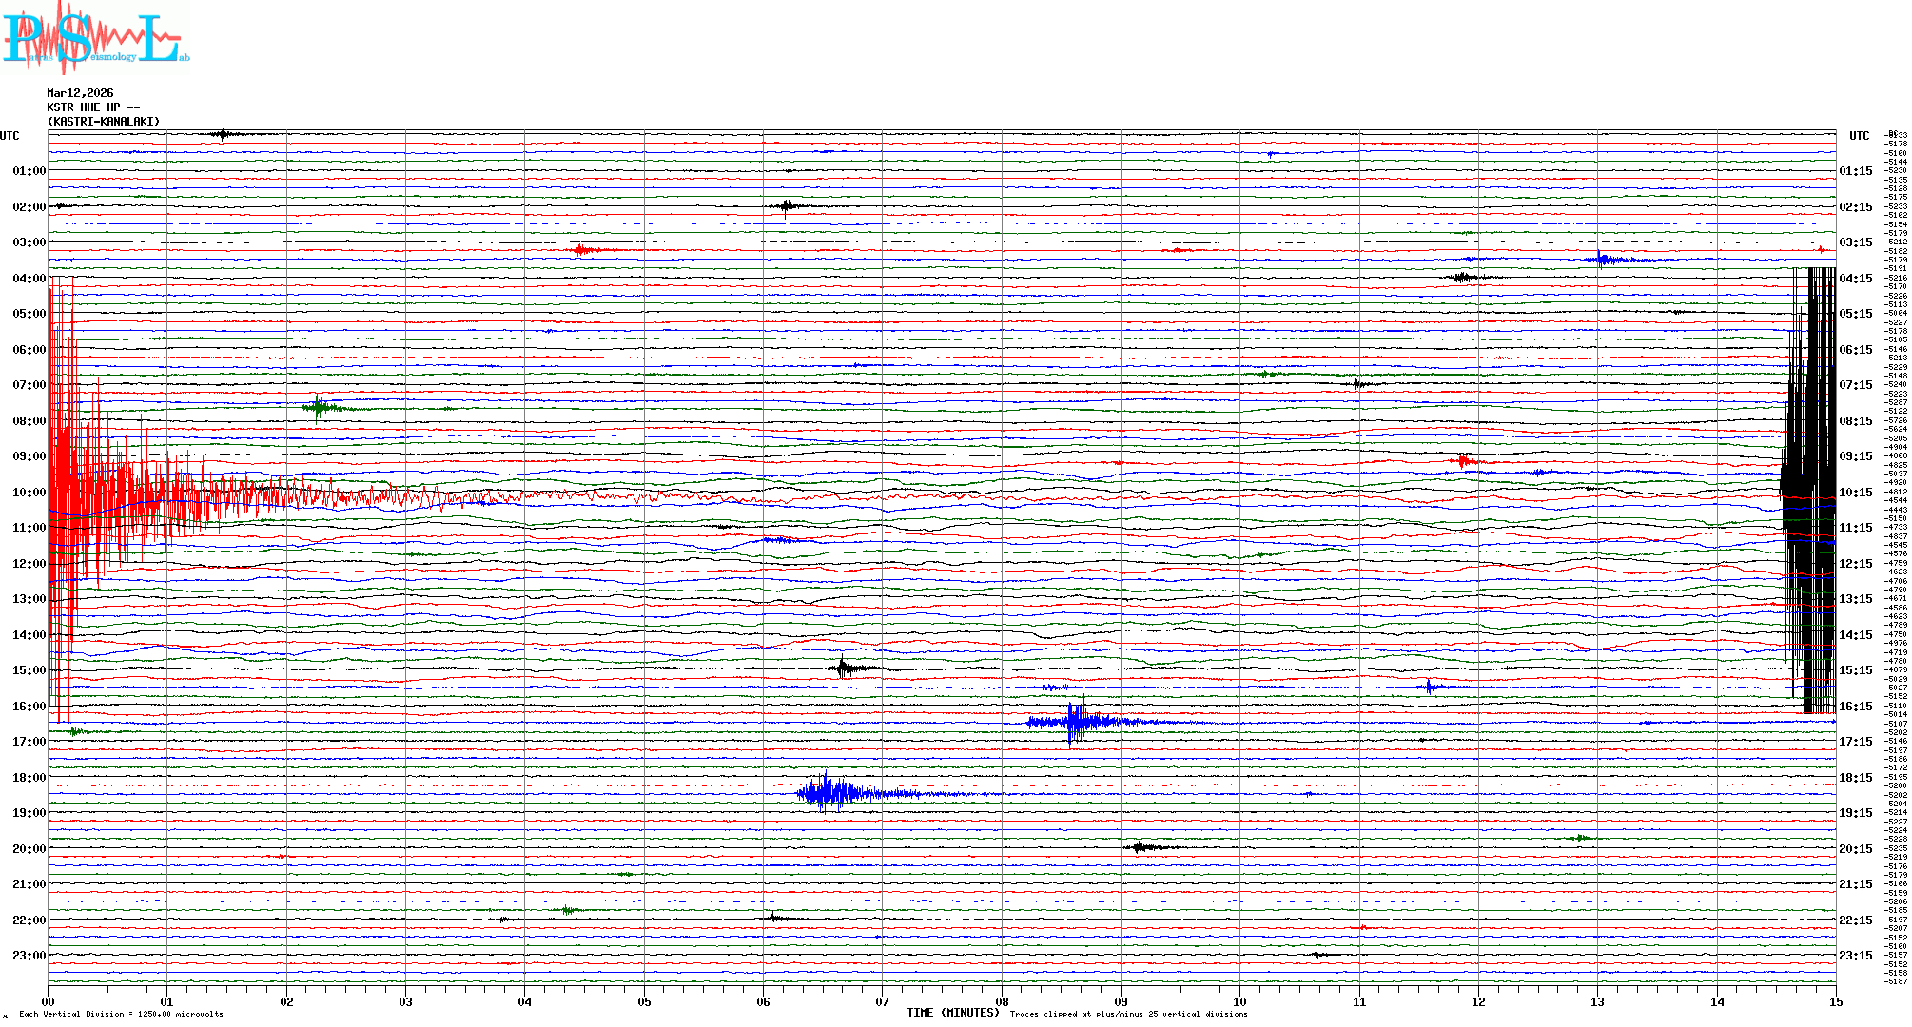The image size is (1912, 1027).
Task: Click the KASTRI-KANALAKI station name
Action: pyautogui.click(x=104, y=122)
